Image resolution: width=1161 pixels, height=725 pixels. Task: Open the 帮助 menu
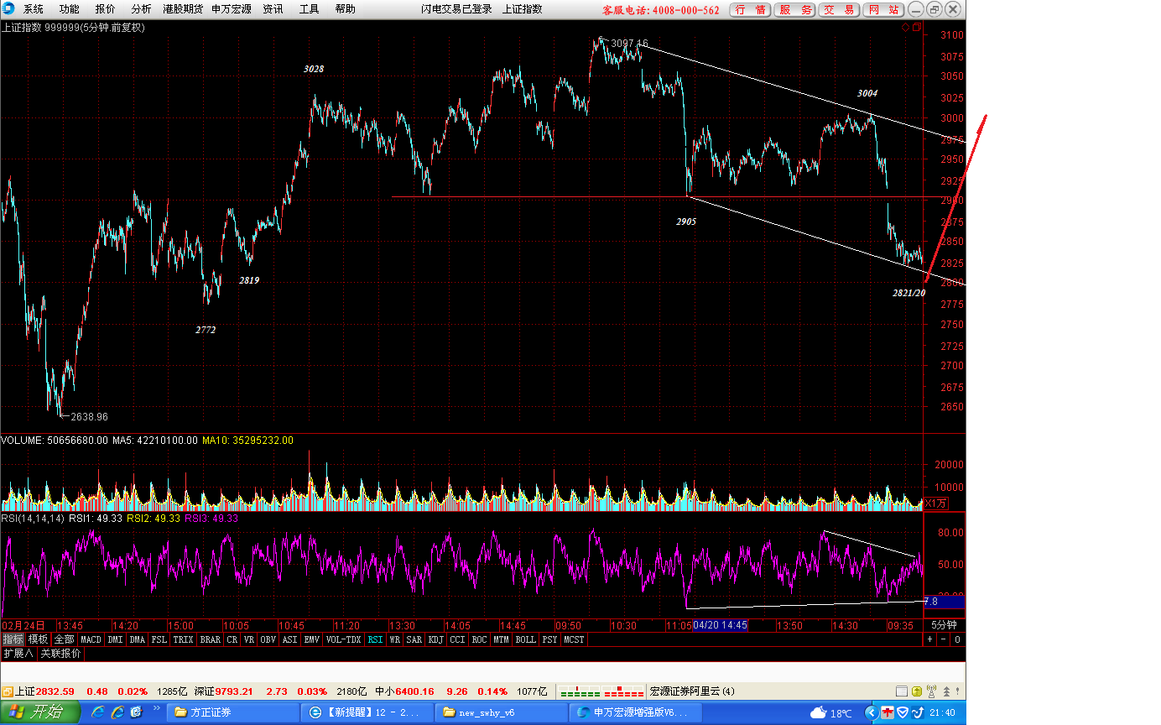(x=345, y=9)
